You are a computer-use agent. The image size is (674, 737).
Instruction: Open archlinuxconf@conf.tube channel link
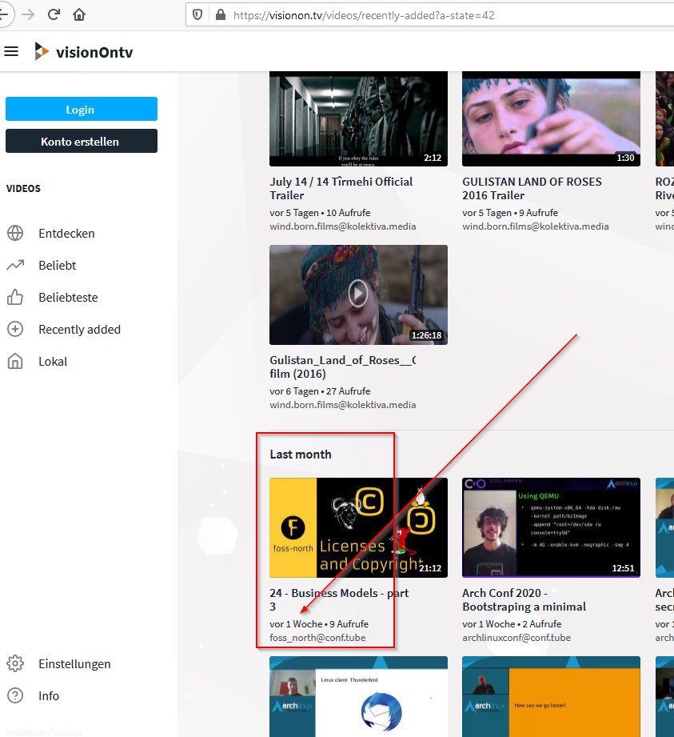(x=516, y=638)
